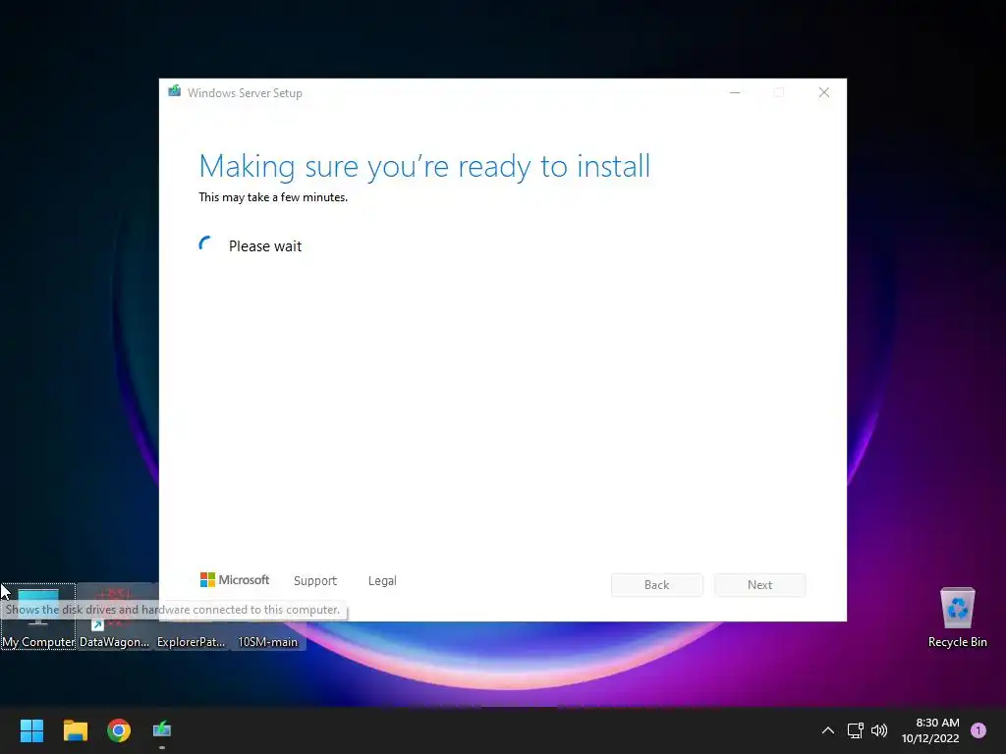This screenshot has width=1006, height=754.
Task: Click the Next button in Setup
Action: point(759,585)
